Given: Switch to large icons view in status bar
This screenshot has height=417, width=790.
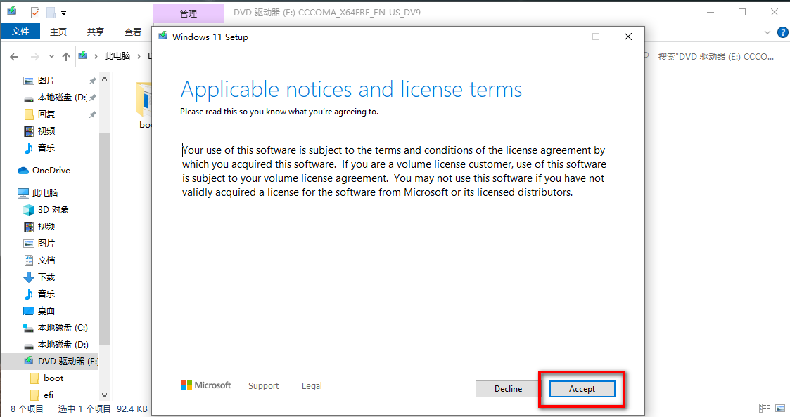Looking at the screenshot, I should tap(779, 408).
